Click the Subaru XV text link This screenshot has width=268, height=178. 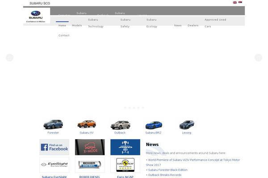tap(87, 133)
